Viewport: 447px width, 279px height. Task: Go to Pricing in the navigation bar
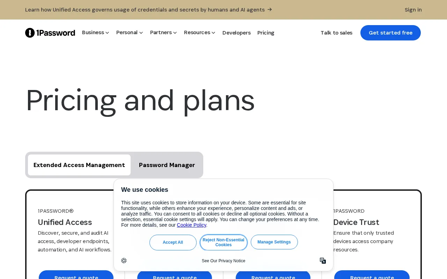(266, 33)
